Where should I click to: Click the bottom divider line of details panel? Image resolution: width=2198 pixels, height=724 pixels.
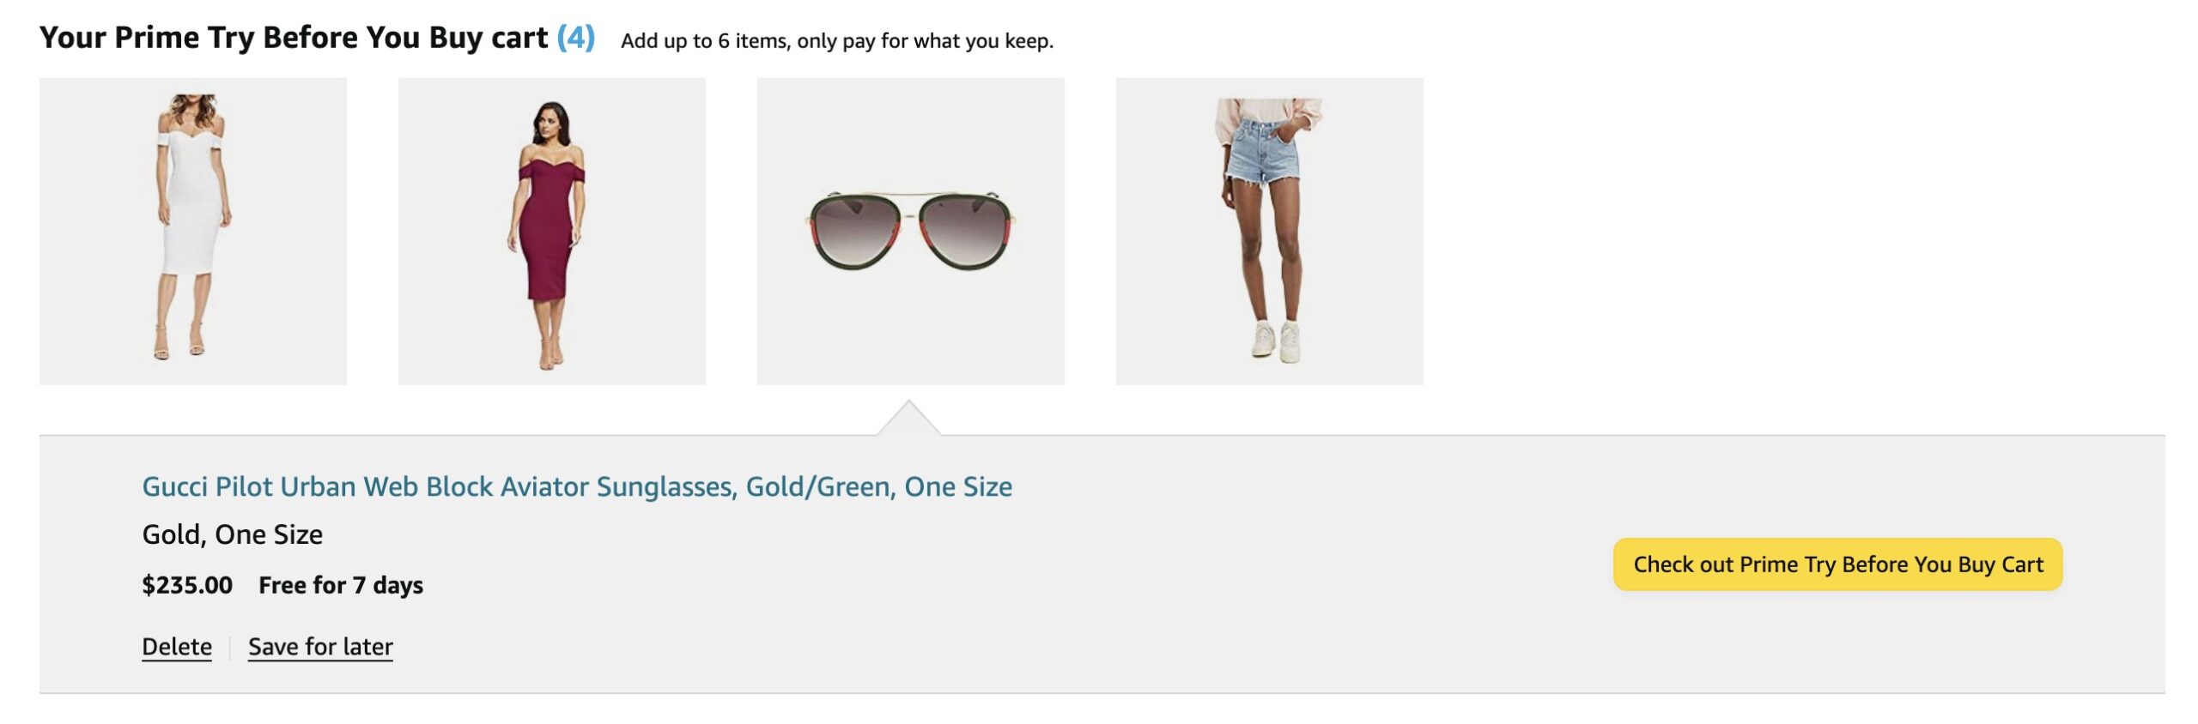pyautogui.click(x=1102, y=693)
